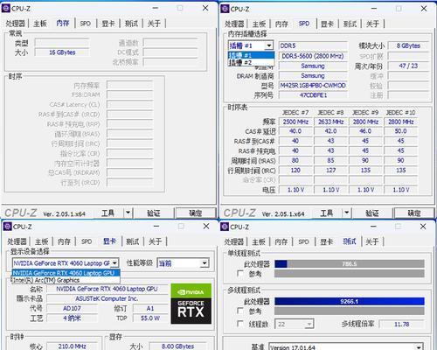Image resolution: width=437 pixels, height=350 pixels.
Task: Open the thread count dropdown showing 22
Action: pos(295,324)
